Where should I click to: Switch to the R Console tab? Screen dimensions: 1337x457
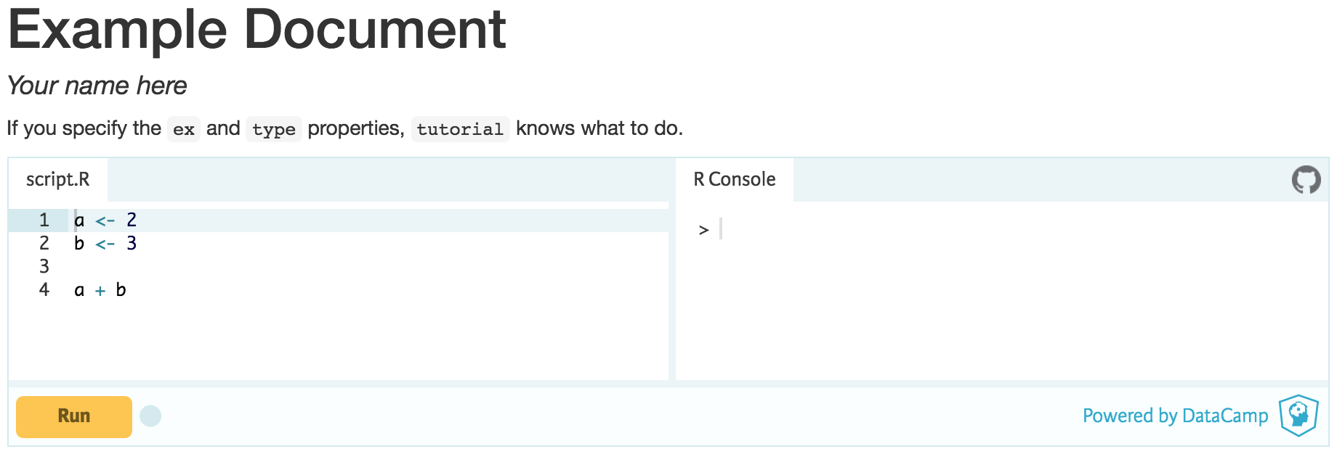(x=734, y=179)
